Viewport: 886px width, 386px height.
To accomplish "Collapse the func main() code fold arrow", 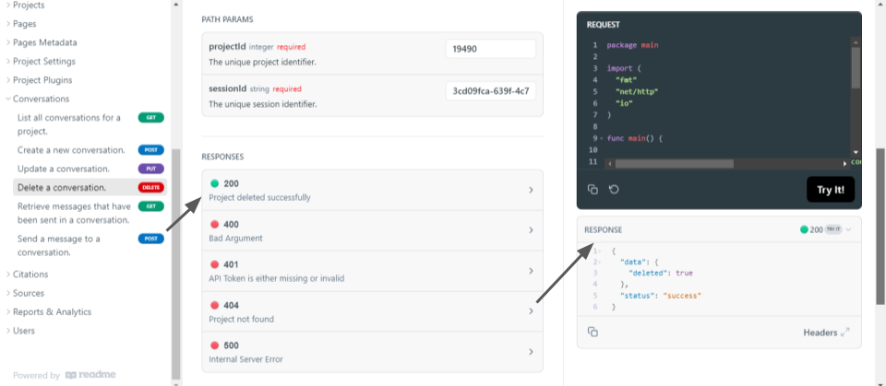I will pyautogui.click(x=603, y=138).
